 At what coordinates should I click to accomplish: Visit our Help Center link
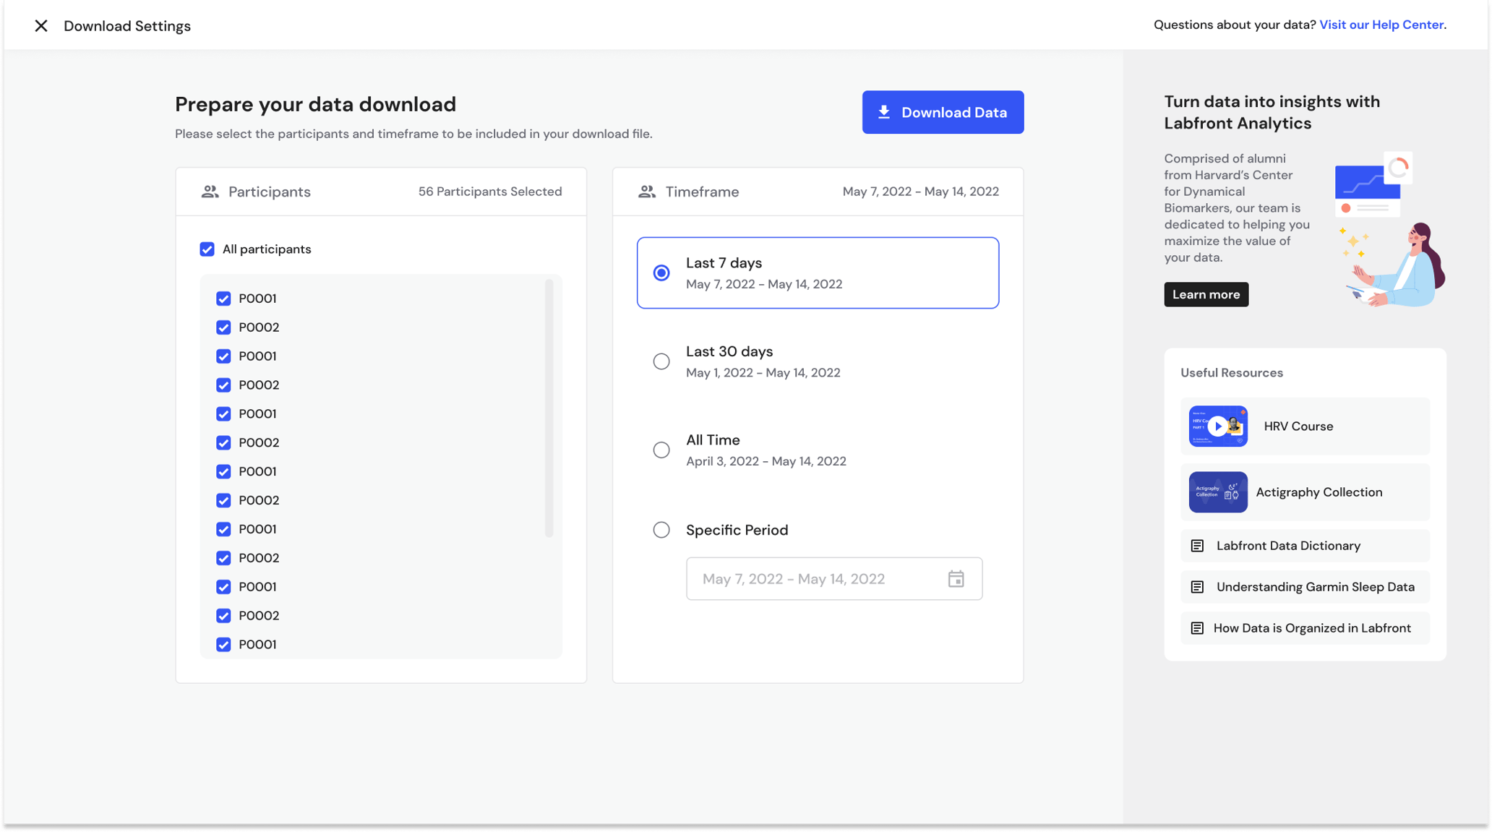pos(1381,24)
